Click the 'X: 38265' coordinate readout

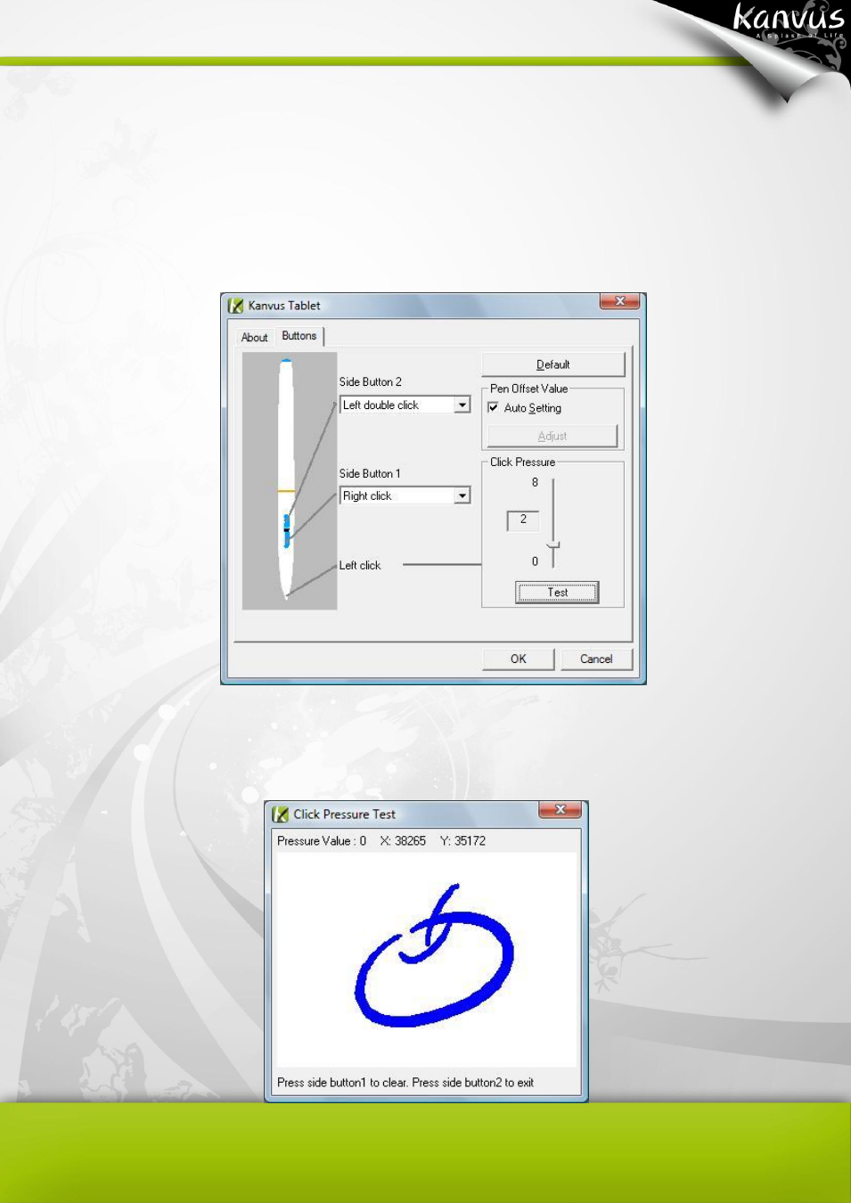click(403, 841)
